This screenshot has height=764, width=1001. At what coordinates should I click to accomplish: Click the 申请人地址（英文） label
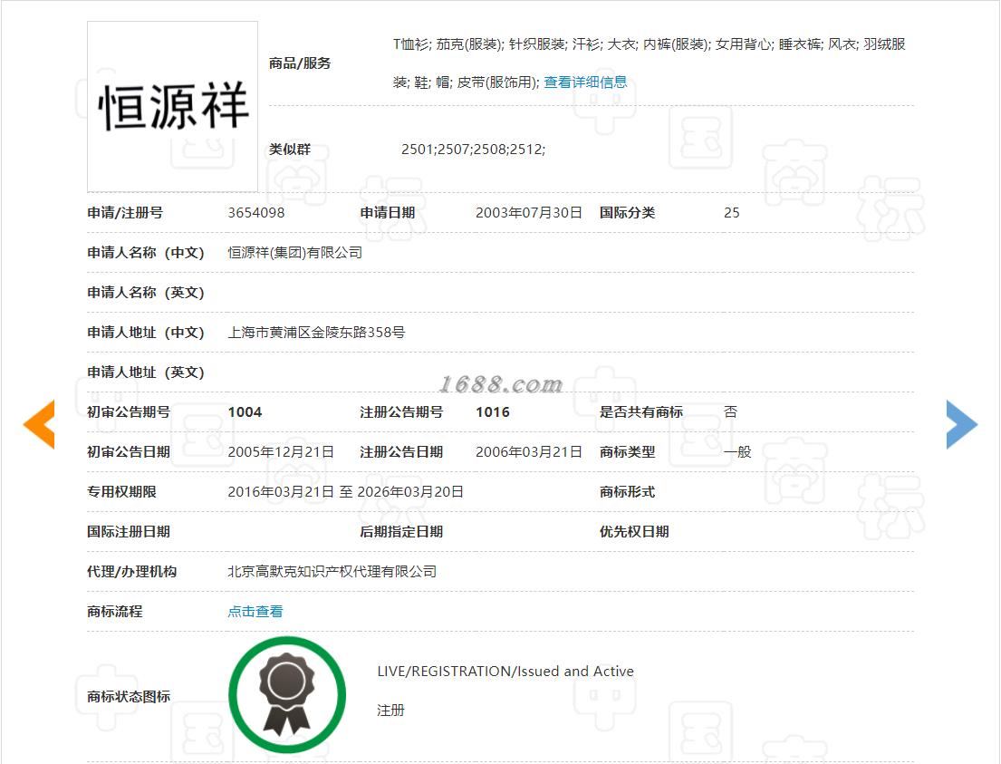(146, 372)
